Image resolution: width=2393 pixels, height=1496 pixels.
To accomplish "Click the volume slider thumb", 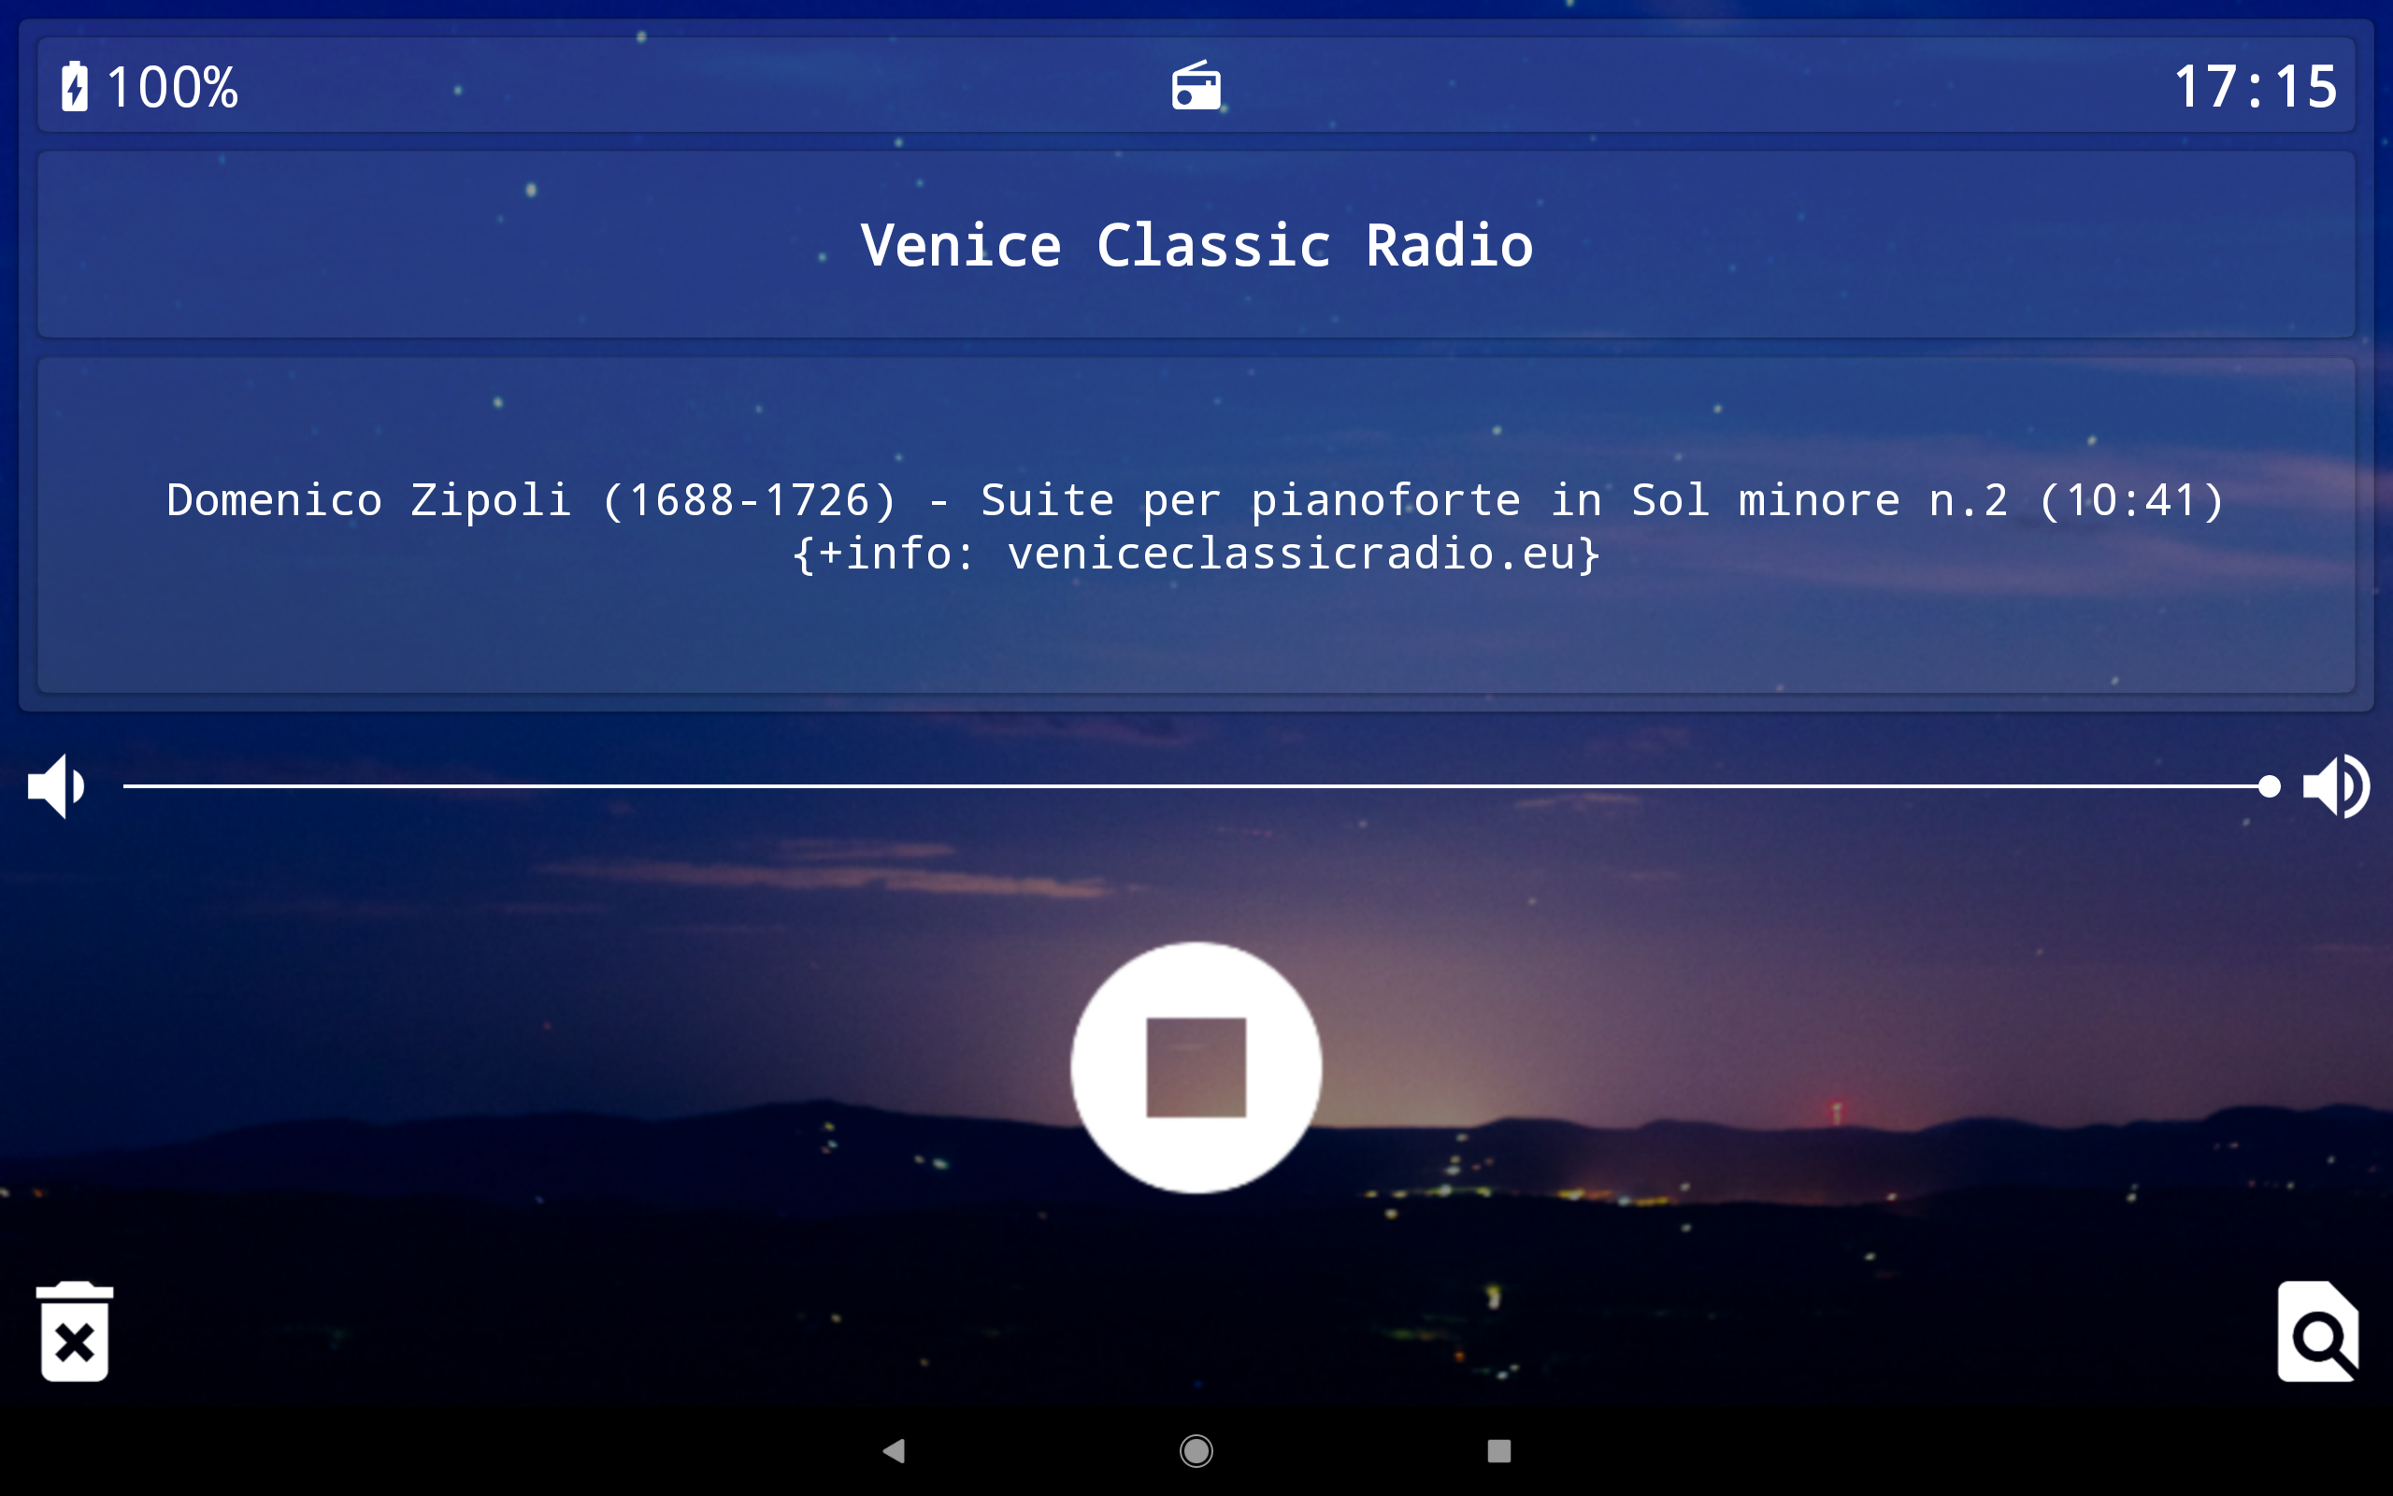I will [2270, 786].
